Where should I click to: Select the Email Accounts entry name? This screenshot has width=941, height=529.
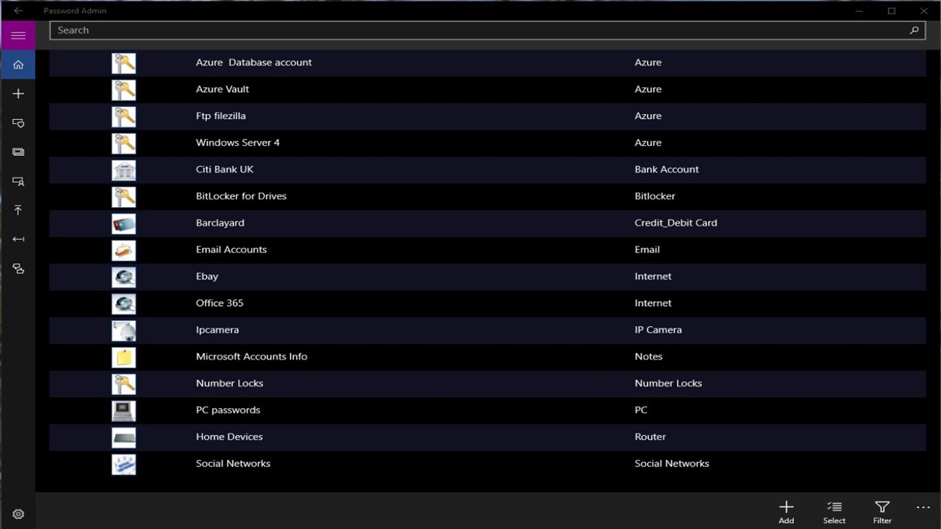(231, 249)
